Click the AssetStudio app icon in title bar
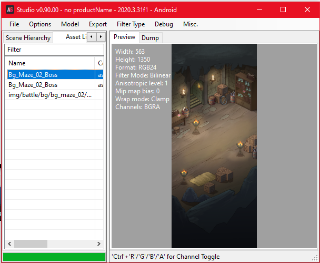 [x=10, y=9]
